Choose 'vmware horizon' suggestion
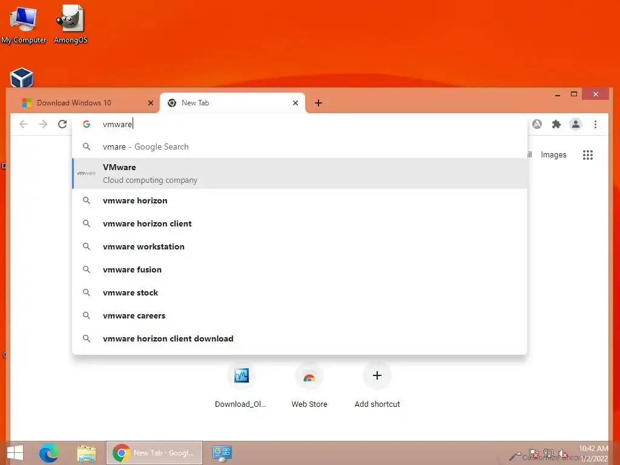This screenshot has height=465, width=620. pyautogui.click(x=299, y=200)
